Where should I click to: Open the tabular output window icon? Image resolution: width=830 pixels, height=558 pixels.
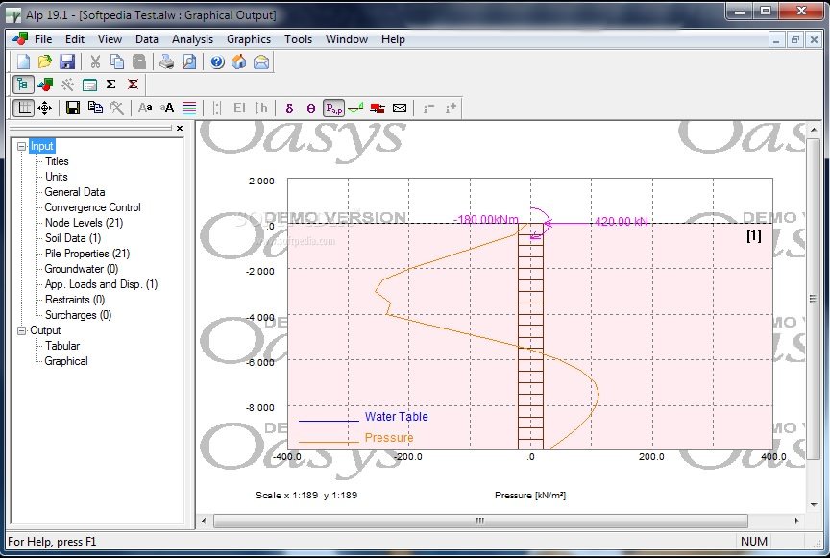pyautogui.click(x=90, y=85)
